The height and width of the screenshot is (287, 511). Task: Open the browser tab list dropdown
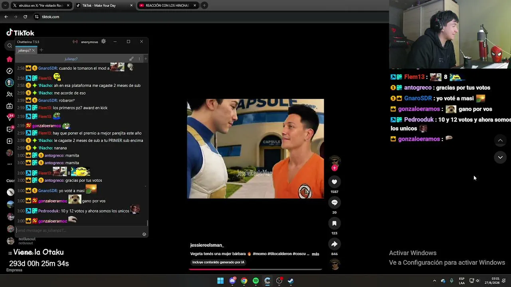click(5, 5)
